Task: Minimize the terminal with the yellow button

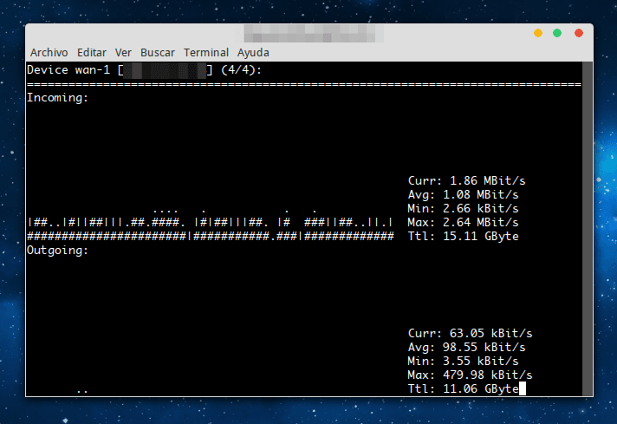Action: tap(538, 33)
